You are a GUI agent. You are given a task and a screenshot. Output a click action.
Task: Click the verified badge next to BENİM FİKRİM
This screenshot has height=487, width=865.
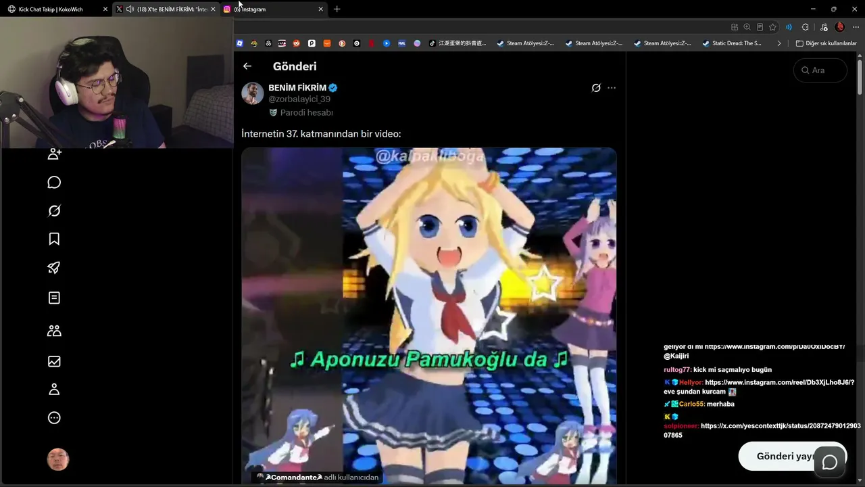click(x=333, y=88)
